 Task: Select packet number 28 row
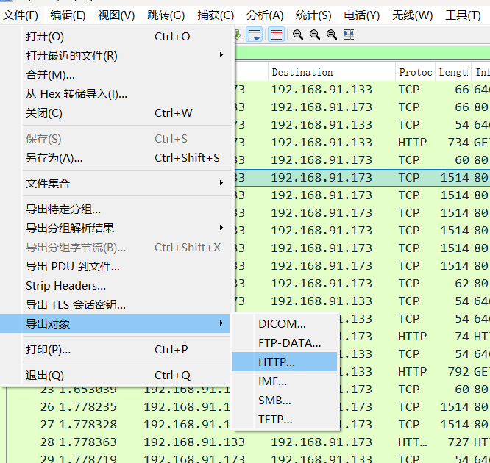point(248,442)
